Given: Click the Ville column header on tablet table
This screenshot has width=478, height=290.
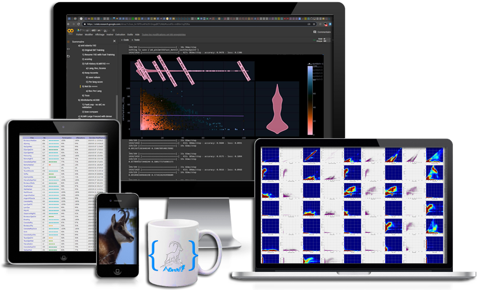Looking at the screenshot, I should pyautogui.click(x=30, y=137).
